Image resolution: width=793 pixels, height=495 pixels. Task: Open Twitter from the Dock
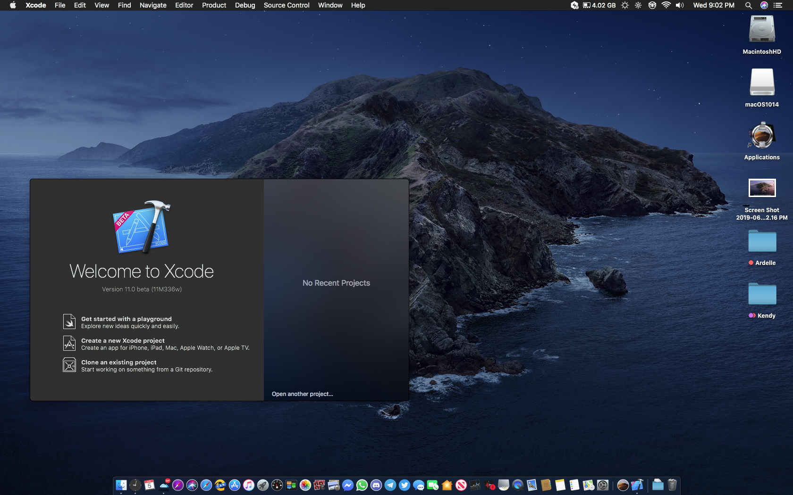[x=405, y=485]
